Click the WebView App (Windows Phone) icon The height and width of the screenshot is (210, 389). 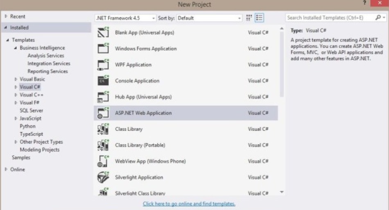(103, 161)
